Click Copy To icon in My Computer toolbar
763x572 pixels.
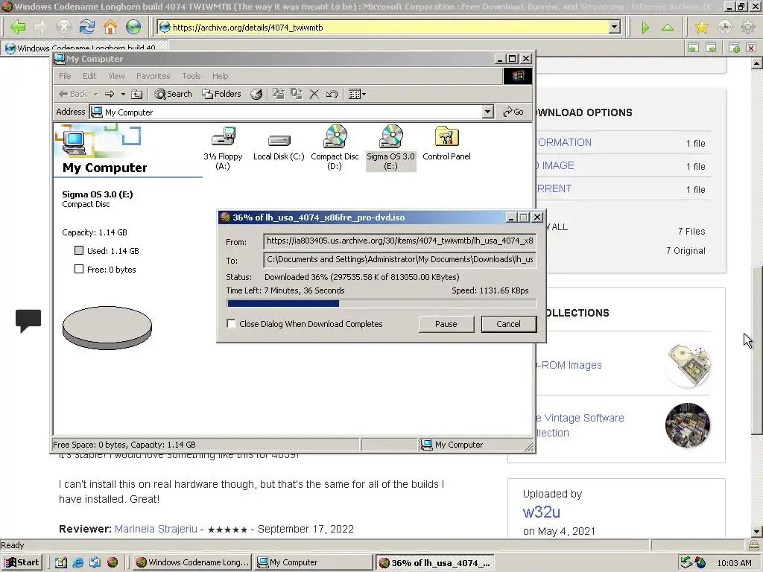[x=297, y=94]
